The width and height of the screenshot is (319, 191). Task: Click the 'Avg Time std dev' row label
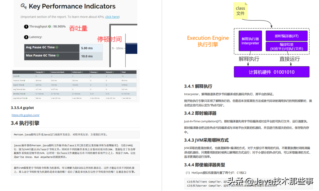19,89
